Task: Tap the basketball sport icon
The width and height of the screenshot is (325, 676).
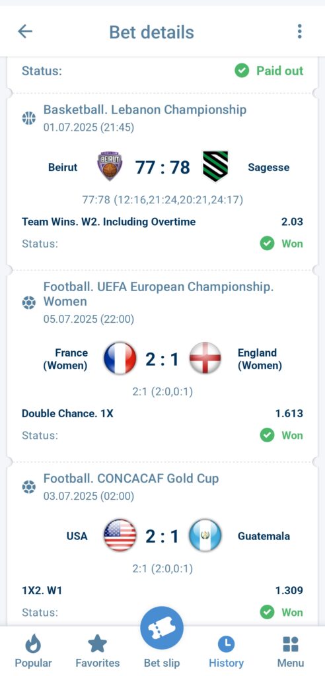Action: click(x=29, y=118)
